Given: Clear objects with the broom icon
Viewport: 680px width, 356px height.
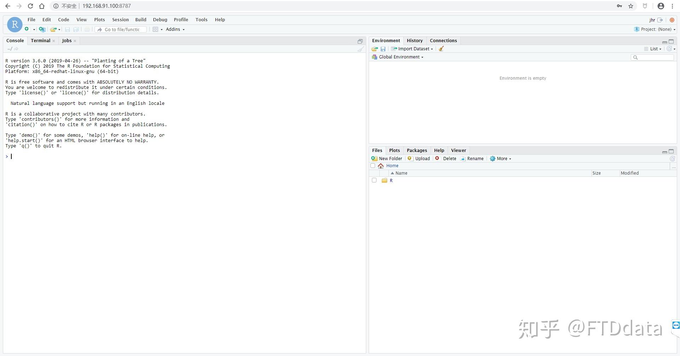Looking at the screenshot, I should tap(441, 49).
